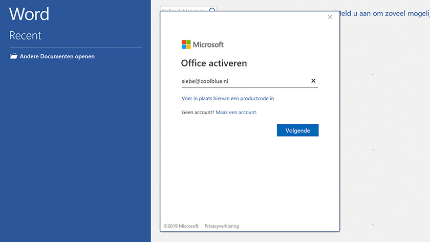430x242 pixels.
Task: Open the Maak een account link
Action: pyautogui.click(x=236, y=112)
